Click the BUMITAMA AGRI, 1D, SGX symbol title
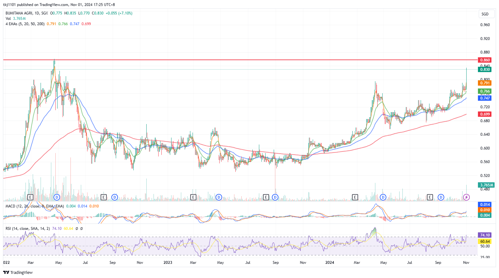The image size is (499, 278). click(x=27, y=13)
